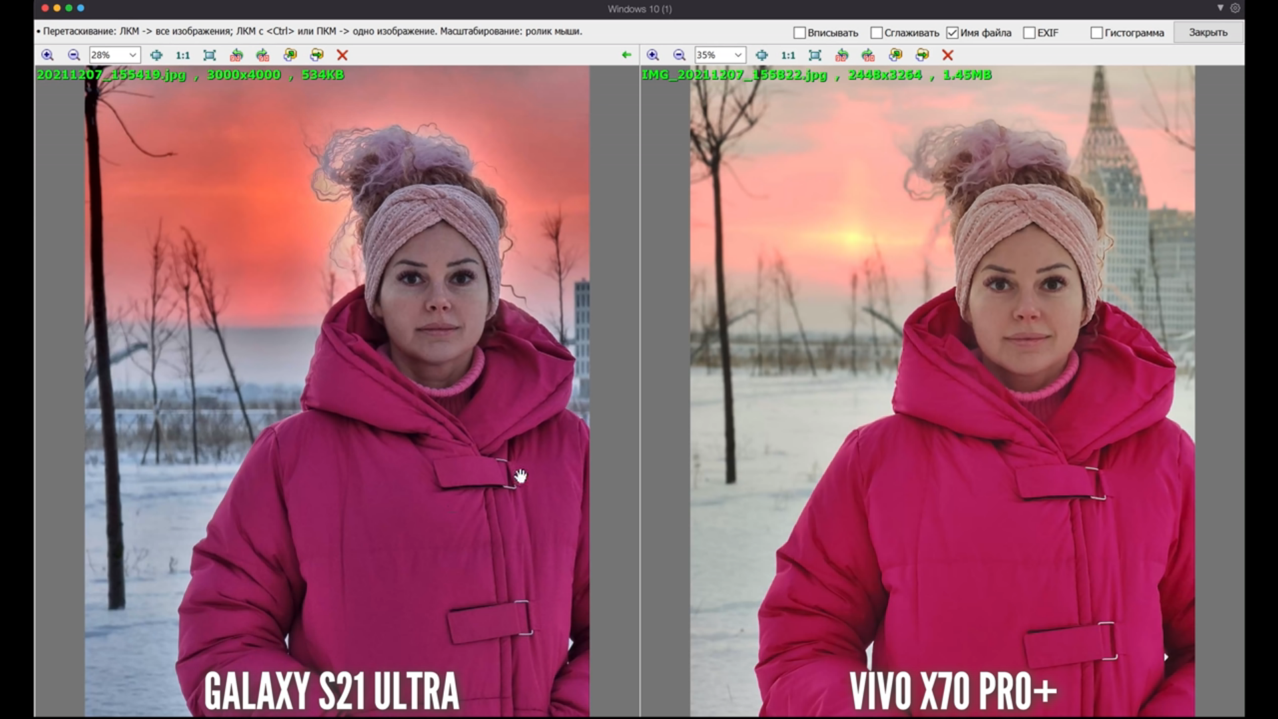
Task: Open the menu triangle in the title bar
Action: coord(1220,8)
